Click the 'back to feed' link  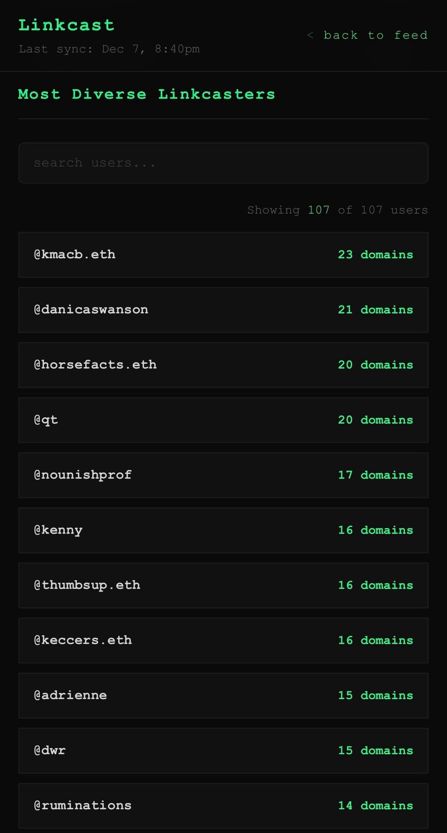(x=368, y=35)
